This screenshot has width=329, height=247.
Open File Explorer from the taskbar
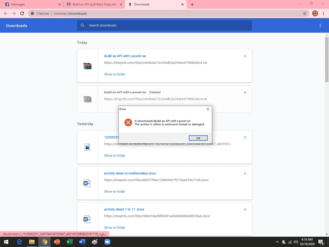click(x=32, y=242)
